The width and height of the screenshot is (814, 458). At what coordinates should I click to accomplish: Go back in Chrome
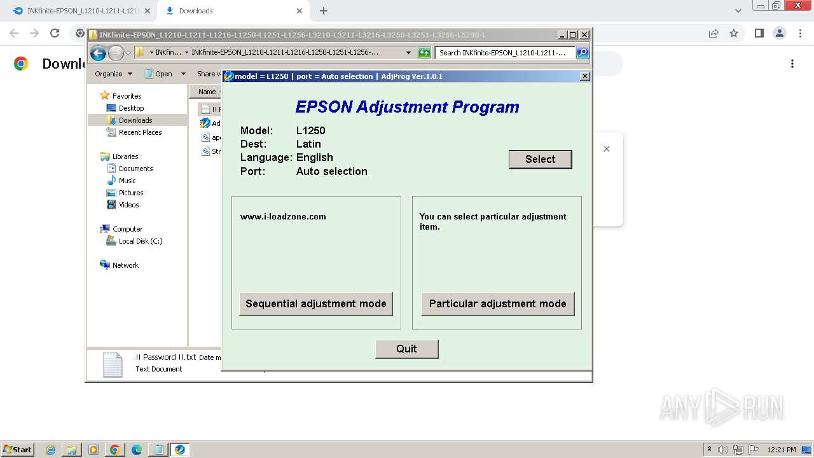click(x=14, y=33)
